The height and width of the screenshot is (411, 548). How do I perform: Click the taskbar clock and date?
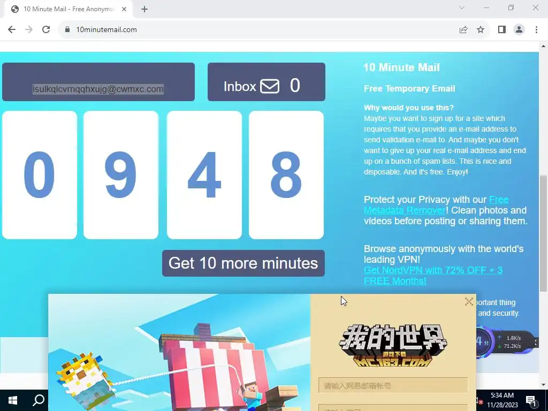point(502,400)
